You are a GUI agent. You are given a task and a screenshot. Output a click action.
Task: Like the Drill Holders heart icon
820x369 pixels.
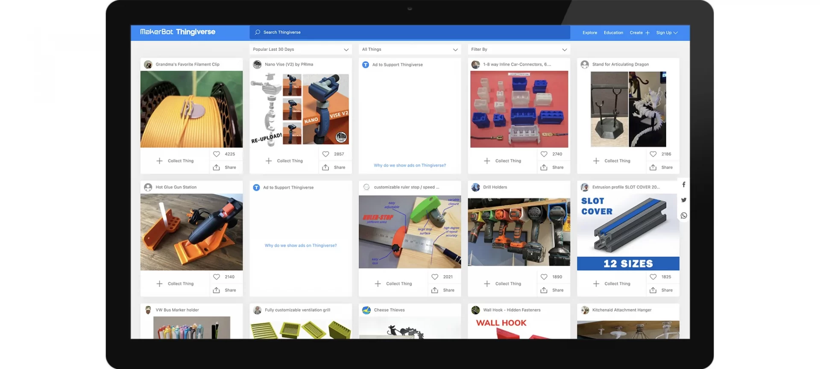pos(544,277)
